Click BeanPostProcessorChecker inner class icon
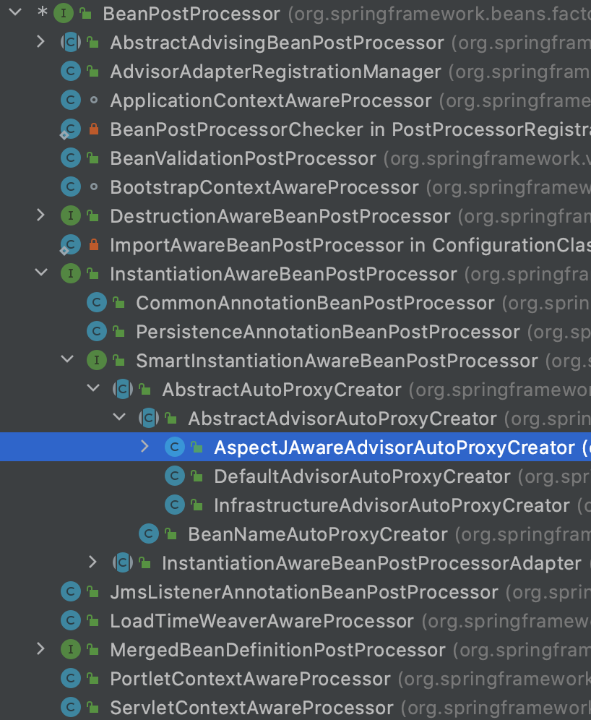Image resolution: width=591 pixels, height=720 pixels. click(71, 129)
